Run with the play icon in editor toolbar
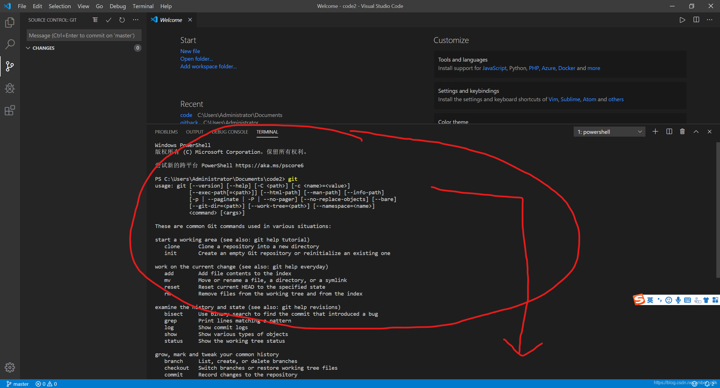Screen dimensions: 720x388 pos(682,20)
